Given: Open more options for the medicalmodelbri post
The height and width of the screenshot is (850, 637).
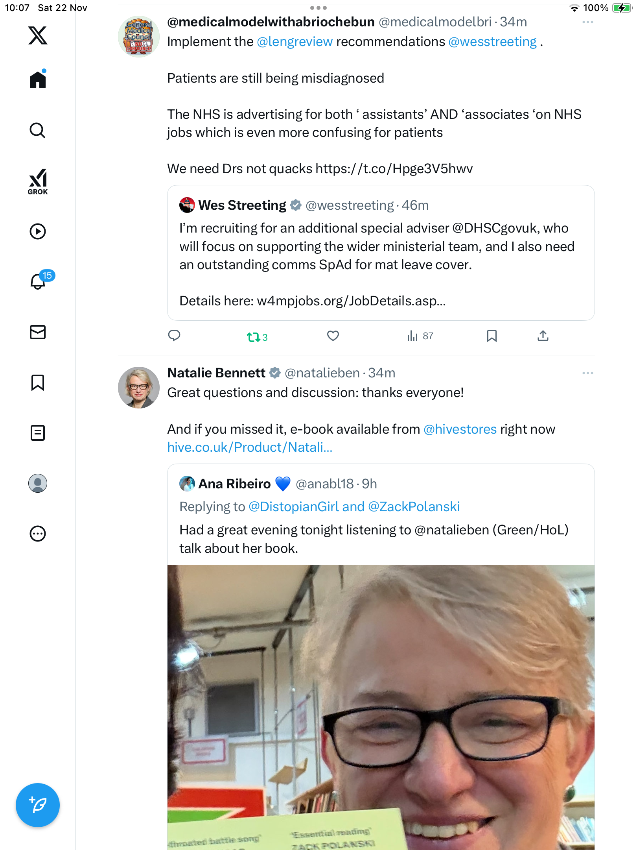Looking at the screenshot, I should [587, 22].
